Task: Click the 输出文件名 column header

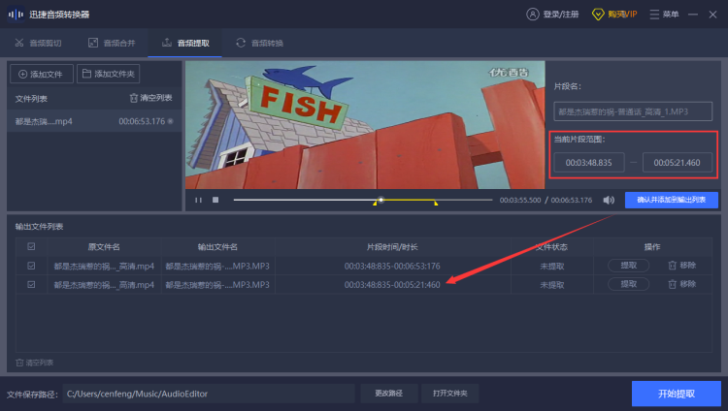Action: coord(217,247)
